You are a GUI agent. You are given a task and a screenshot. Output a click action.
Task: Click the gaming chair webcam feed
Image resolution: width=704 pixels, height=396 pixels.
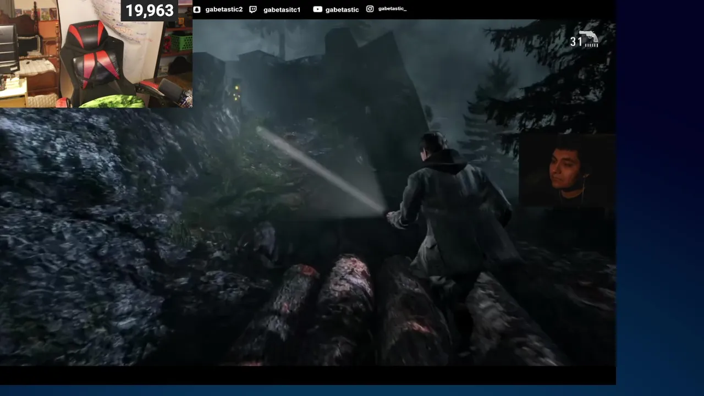pos(96,53)
